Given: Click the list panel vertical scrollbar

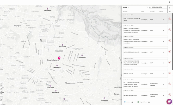Looking at the screenshot, I should 172,42.
